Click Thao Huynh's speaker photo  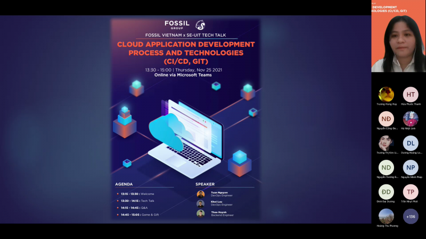(x=201, y=213)
